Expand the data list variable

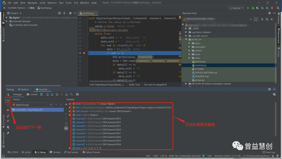click(70, 148)
